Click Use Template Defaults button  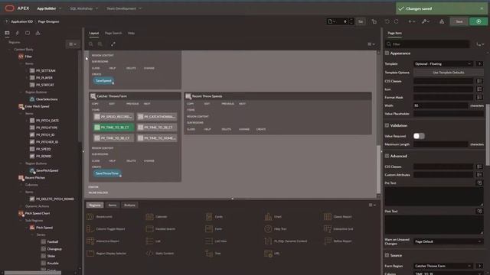click(449, 73)
